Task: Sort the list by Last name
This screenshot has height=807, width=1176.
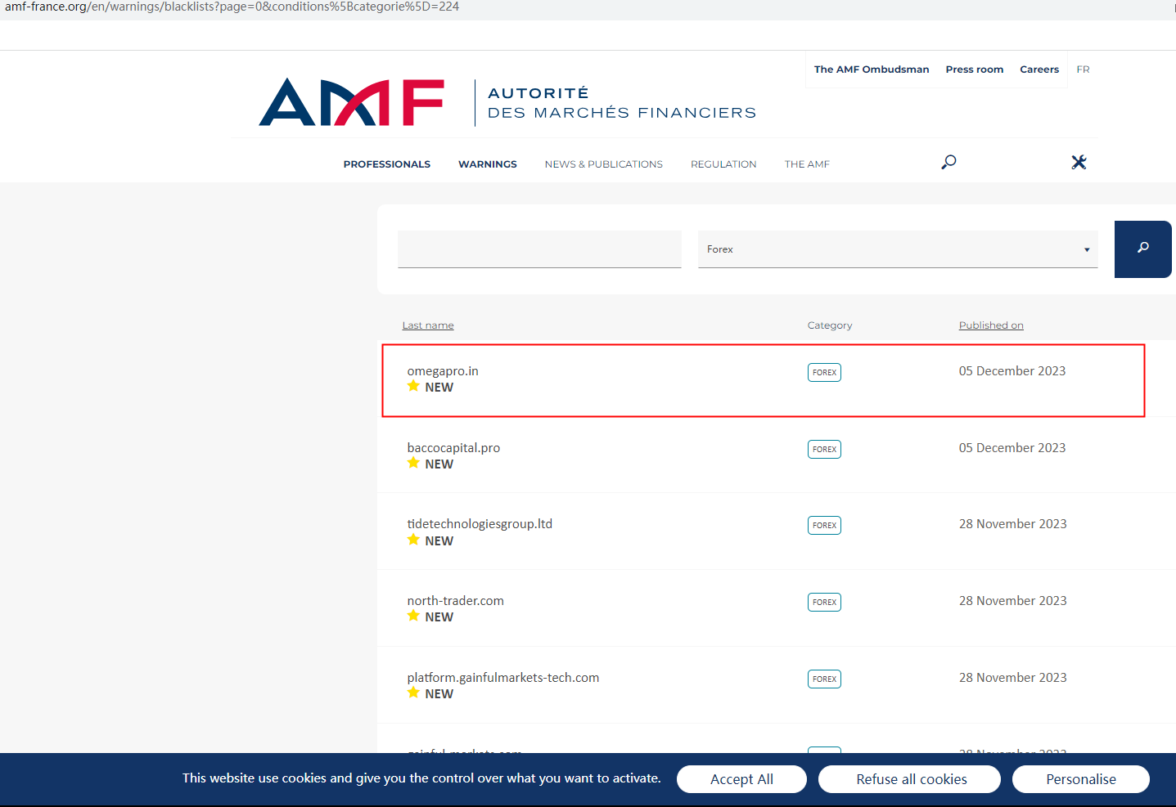Action: (x=428, y=325)
